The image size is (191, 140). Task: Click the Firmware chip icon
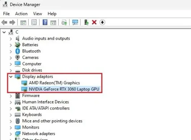point(18,96)
